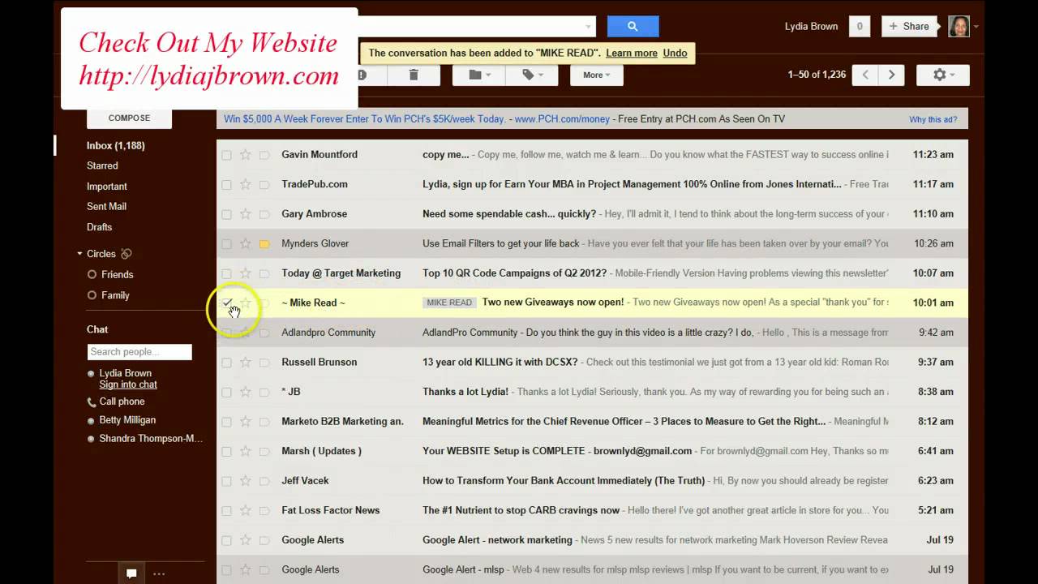Click the Why this ad? link
Viewport: 1038px width, 584px height.
click(933, 119)
